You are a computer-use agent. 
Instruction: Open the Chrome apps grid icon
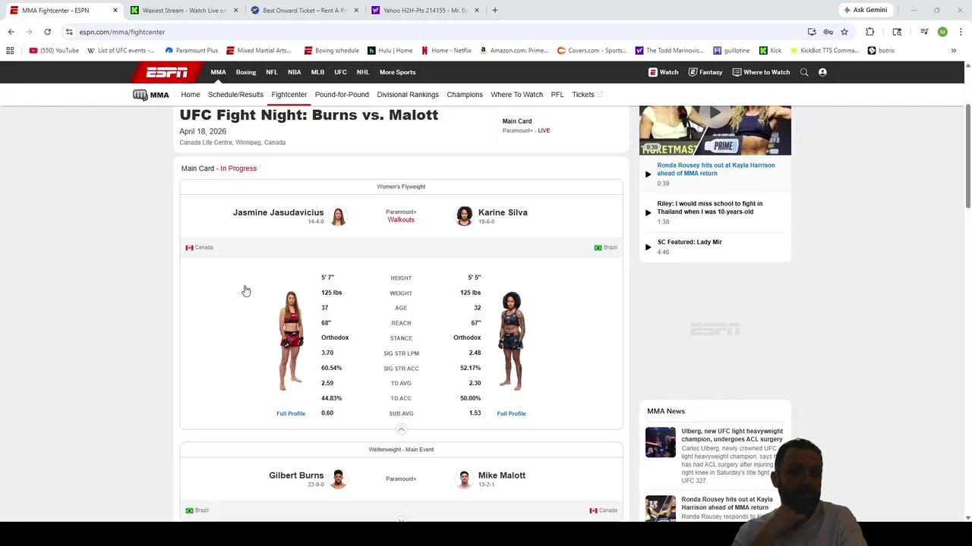(x=10, y=51)
